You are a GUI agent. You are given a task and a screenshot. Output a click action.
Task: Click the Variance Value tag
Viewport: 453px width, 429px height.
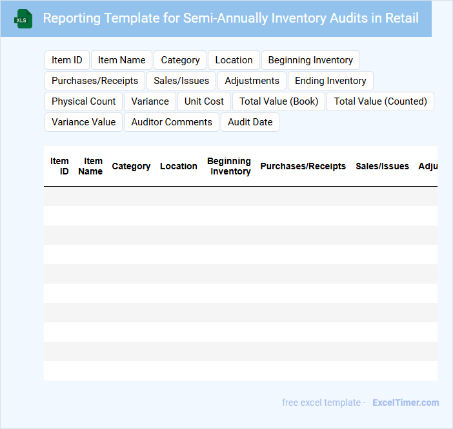coord(83,122)
